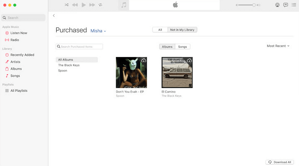Go back with the chevron arrow
This screenshot has height=166, width=299.
[54, 15]
